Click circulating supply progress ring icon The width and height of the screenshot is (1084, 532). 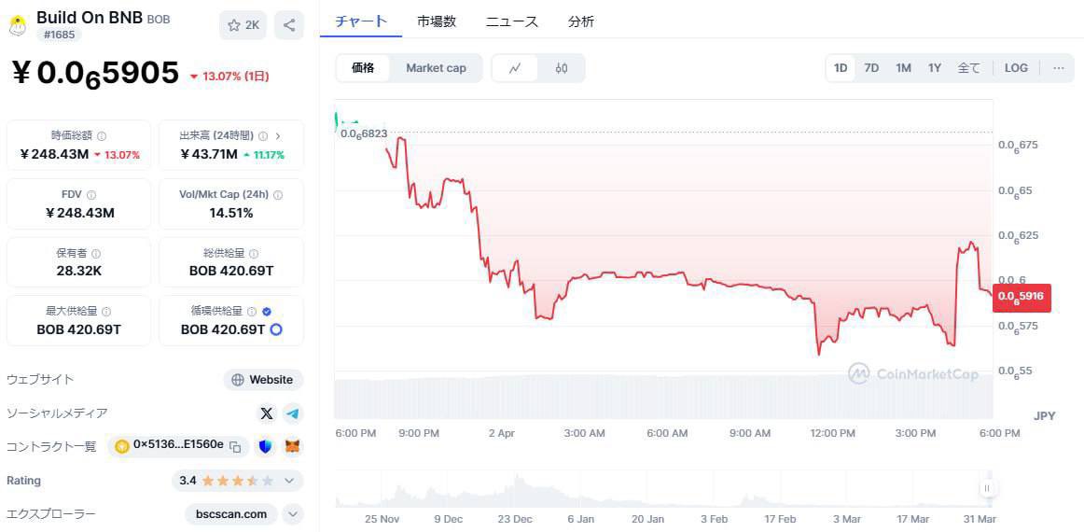(x=276, y=329)
